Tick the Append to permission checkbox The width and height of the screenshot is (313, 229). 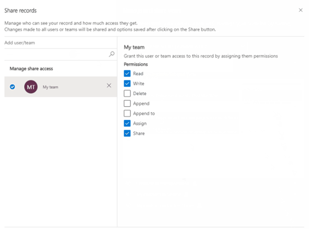click(x=127, y=113)
